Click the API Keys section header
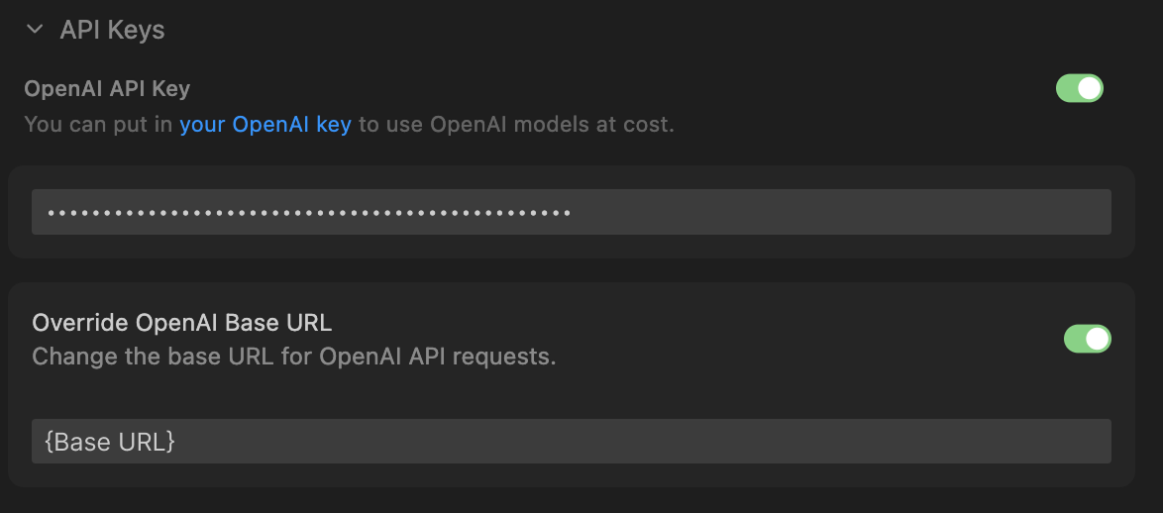This screenshot has width=1163, height=513. pyautogui.click(x=112, y=30)
